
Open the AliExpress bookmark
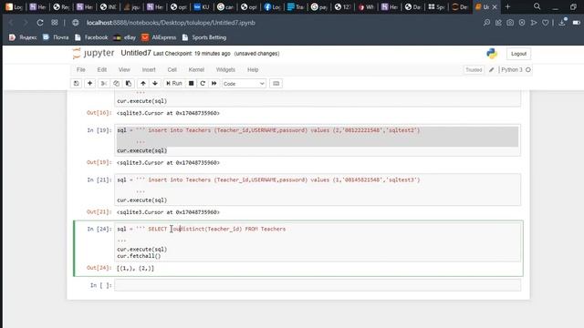(x=159, y=37)
